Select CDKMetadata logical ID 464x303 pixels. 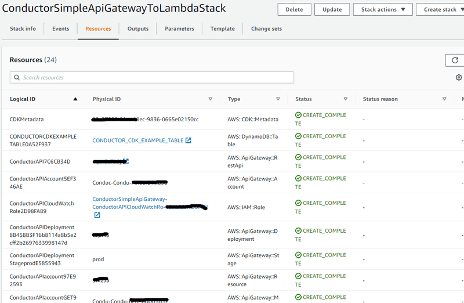pyautogui.click(x=27, y=120)
